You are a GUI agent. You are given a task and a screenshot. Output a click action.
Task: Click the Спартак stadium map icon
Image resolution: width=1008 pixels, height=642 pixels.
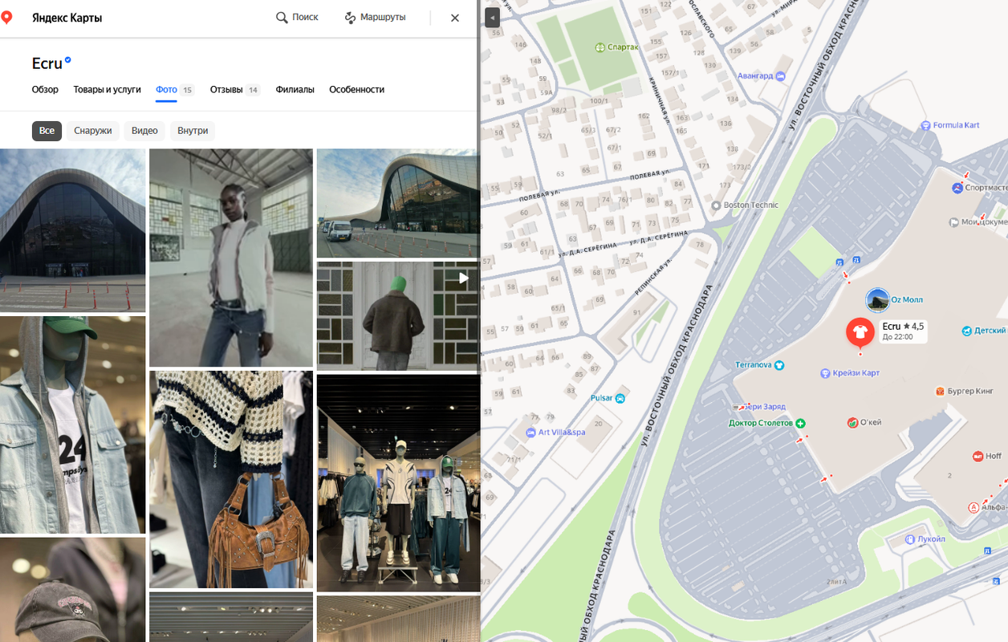pos(600,47)
